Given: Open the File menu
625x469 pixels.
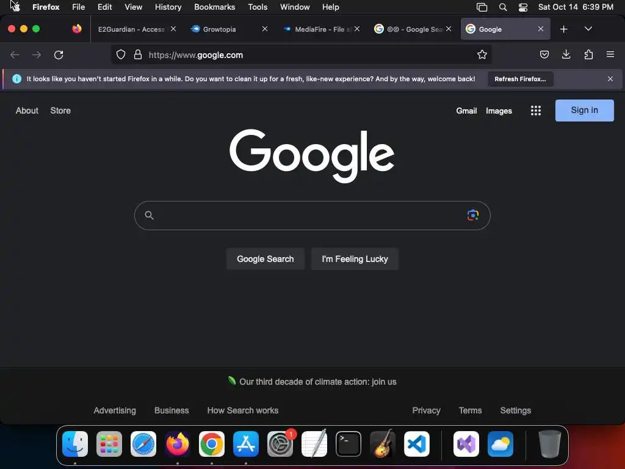Looking at the screenshot, I should point(79,7).
